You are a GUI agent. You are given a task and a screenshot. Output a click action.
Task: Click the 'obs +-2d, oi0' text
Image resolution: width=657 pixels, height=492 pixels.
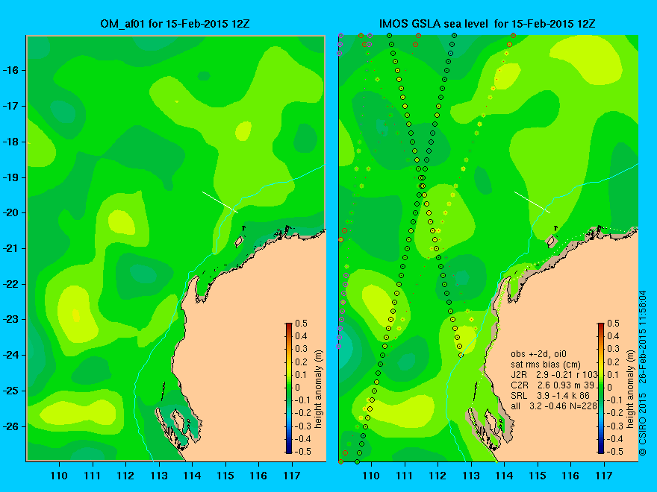tap(538, 354)
